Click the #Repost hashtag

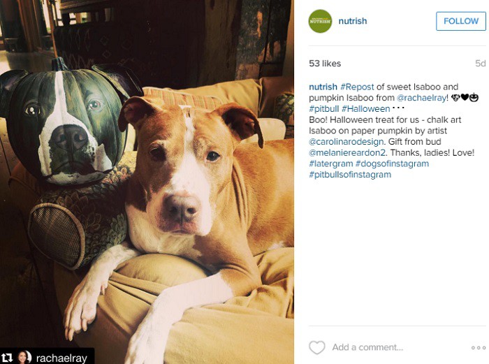click(x=357, y=87)
